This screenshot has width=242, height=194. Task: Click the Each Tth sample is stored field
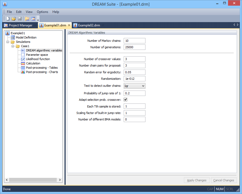[134, 106]
